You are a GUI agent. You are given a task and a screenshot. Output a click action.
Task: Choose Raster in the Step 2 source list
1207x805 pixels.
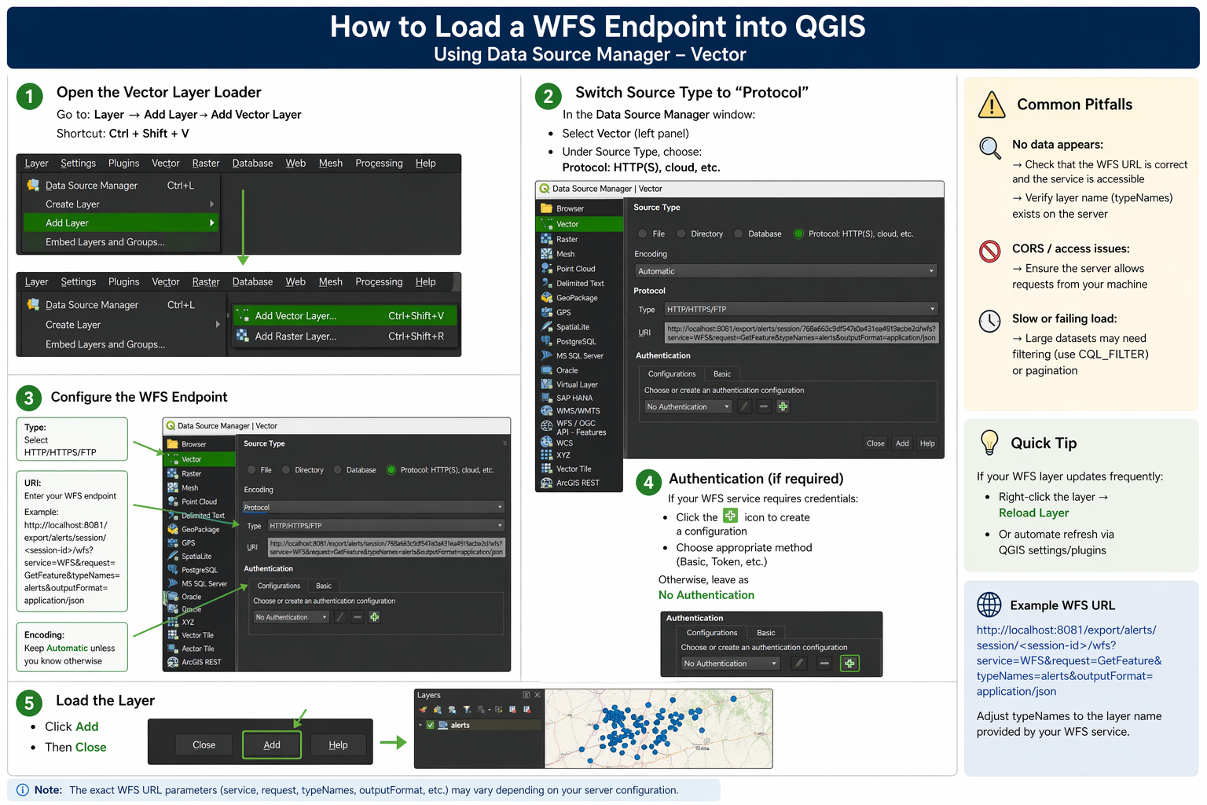click(579, 239)
